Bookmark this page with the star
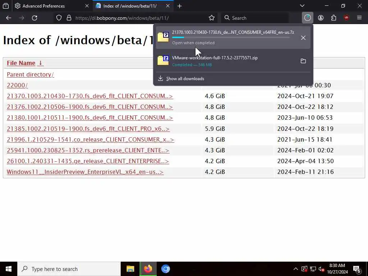This screenshot has height=276, width=368. point(211,18)
